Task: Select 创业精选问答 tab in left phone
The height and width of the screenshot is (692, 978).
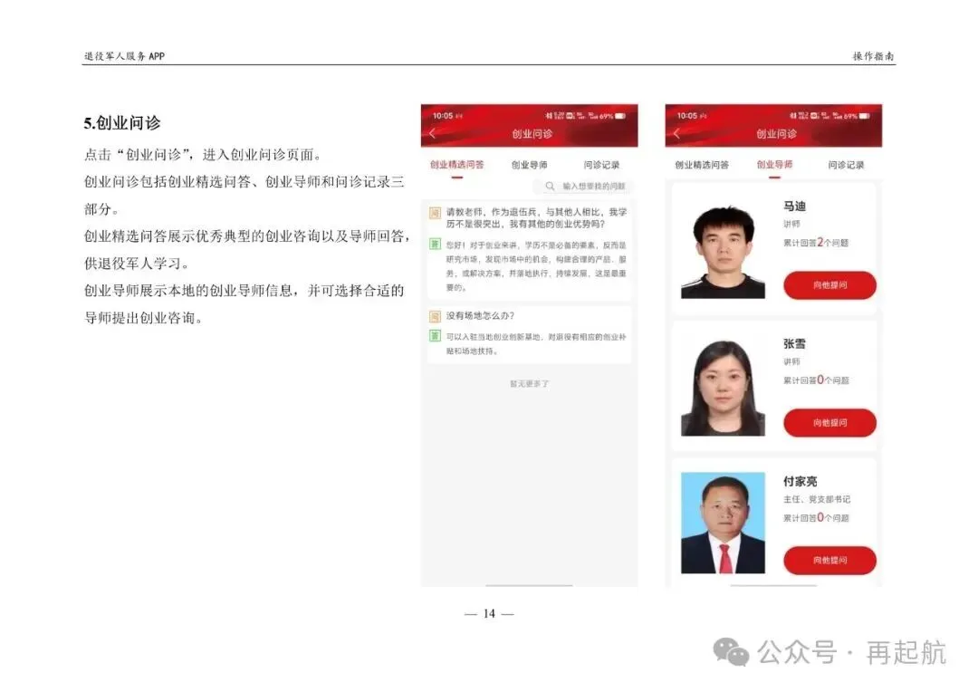Action: pos(456,165)
